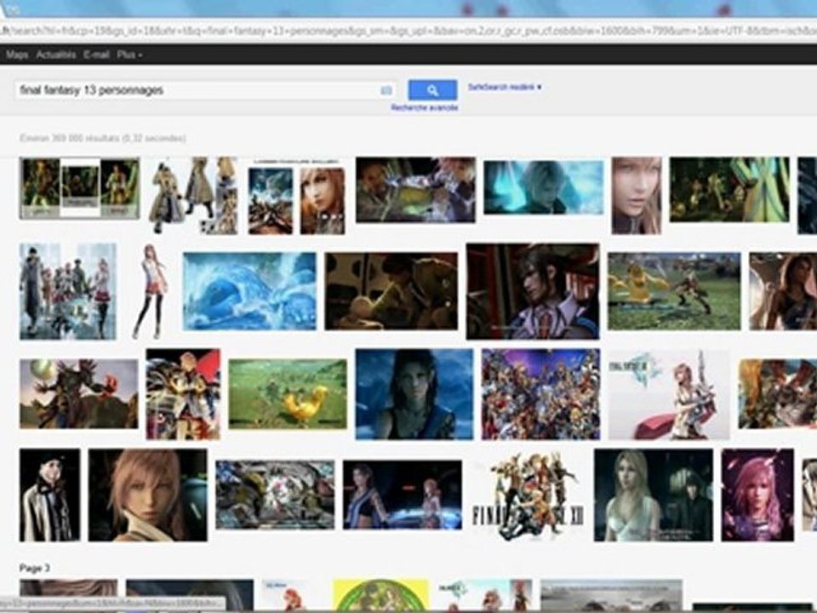The width and height of the screenshot is (817, 613).
Task: Open three-panel green screenshot thumbnail
Action: click(x=79, y=187)
